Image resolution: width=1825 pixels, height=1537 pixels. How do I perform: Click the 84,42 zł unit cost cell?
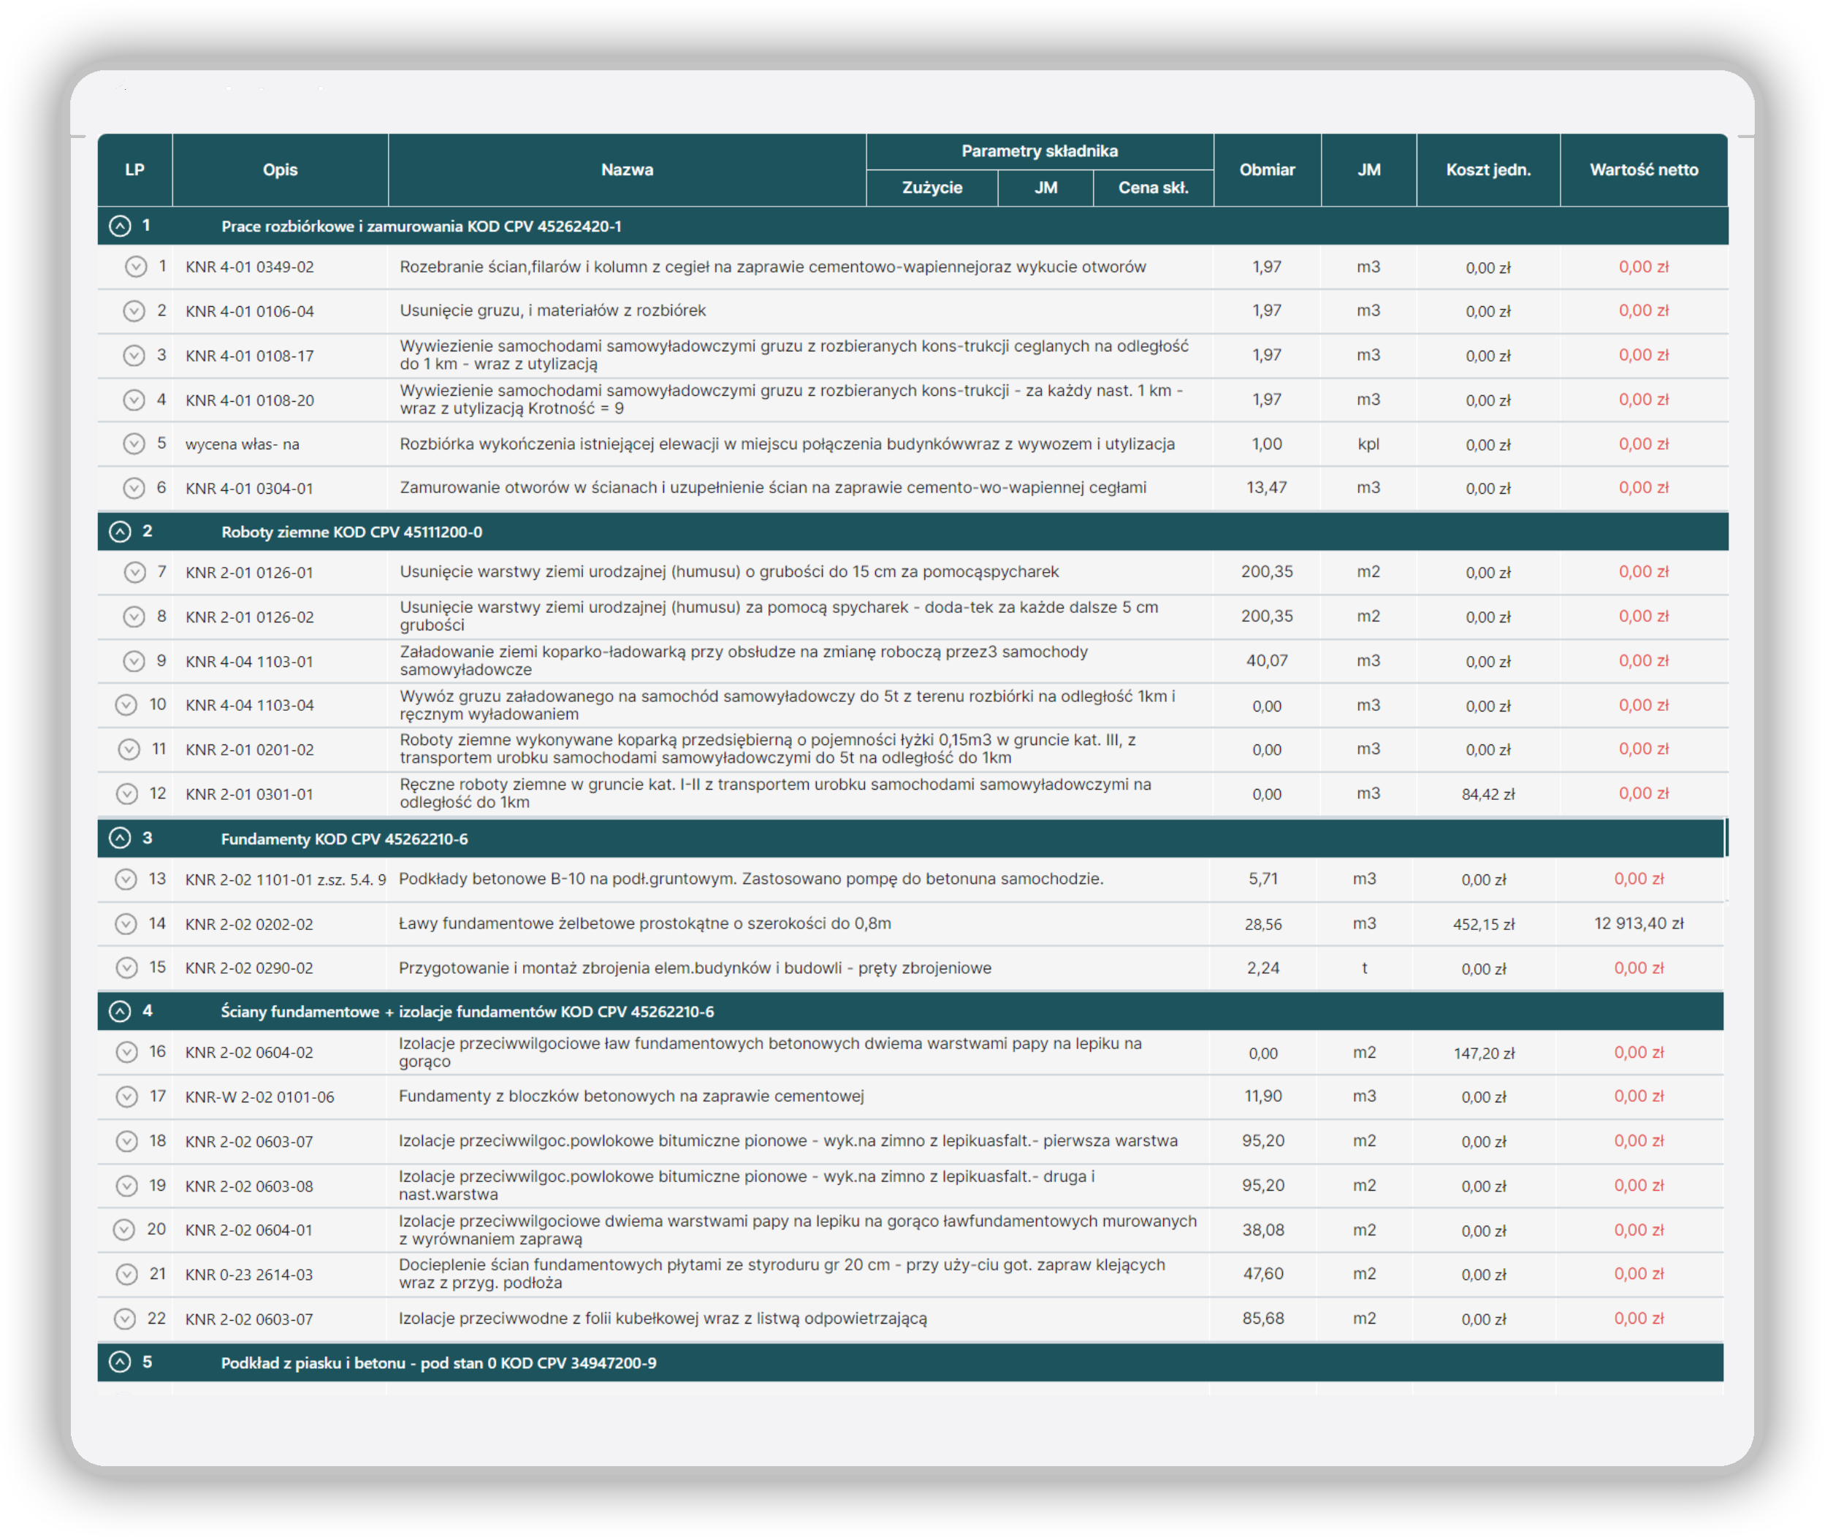tap(1487, 794)
